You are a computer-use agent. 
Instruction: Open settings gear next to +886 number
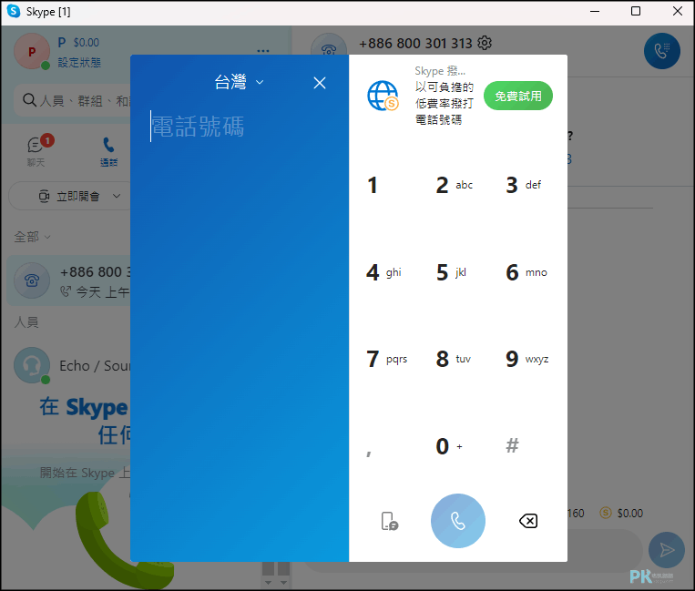click(485, 43)
